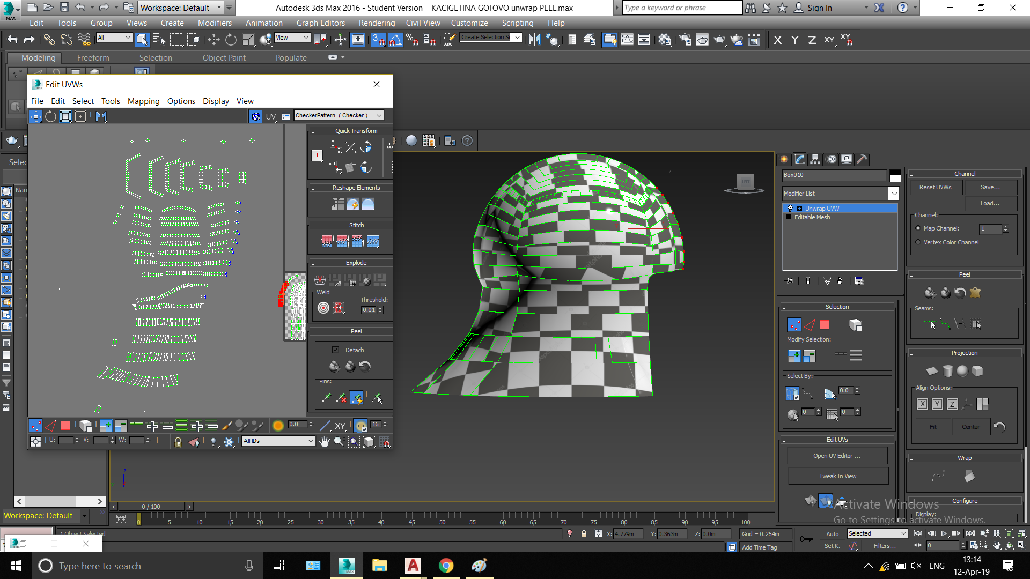This screenshot has width=1030, height=579.
Task: Click the Box010 object color swatch
Action: click(x=895, y=175)
